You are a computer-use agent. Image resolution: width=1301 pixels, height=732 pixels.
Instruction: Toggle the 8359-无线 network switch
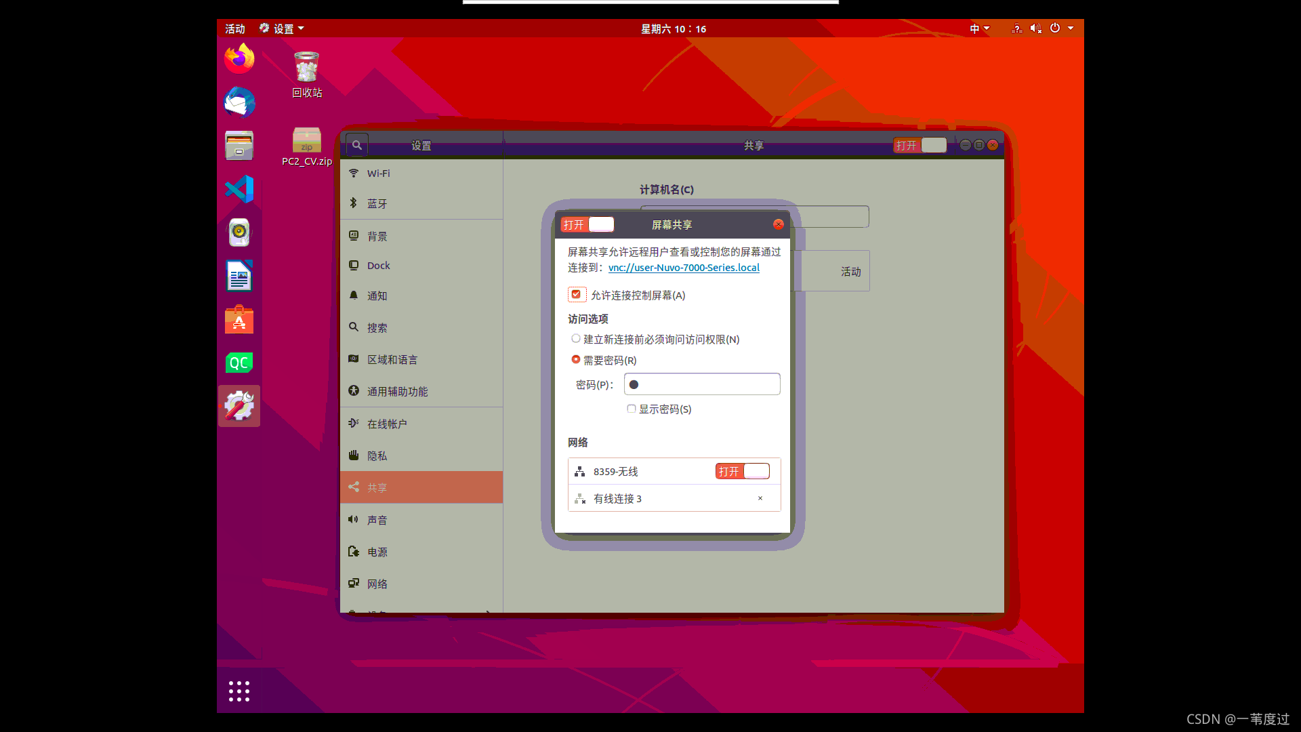tap(743, 471)
